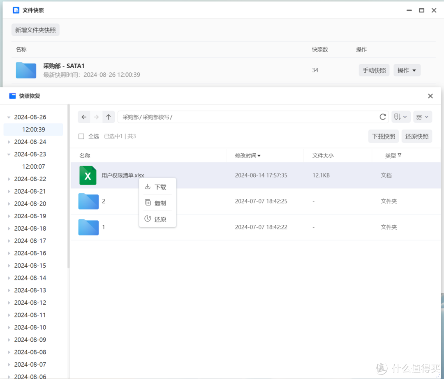
Task: Click the filter icon on 类型 column
Action: [x=400, y=155]
